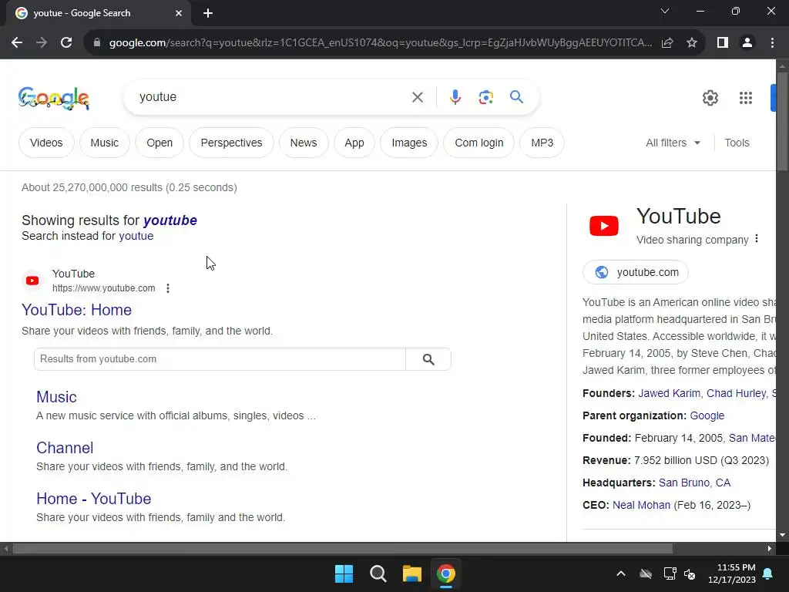This screenshot has height=592, width=789.
Task: Open the notification bell
Action: pyautogui.click(x=768, y=573)
